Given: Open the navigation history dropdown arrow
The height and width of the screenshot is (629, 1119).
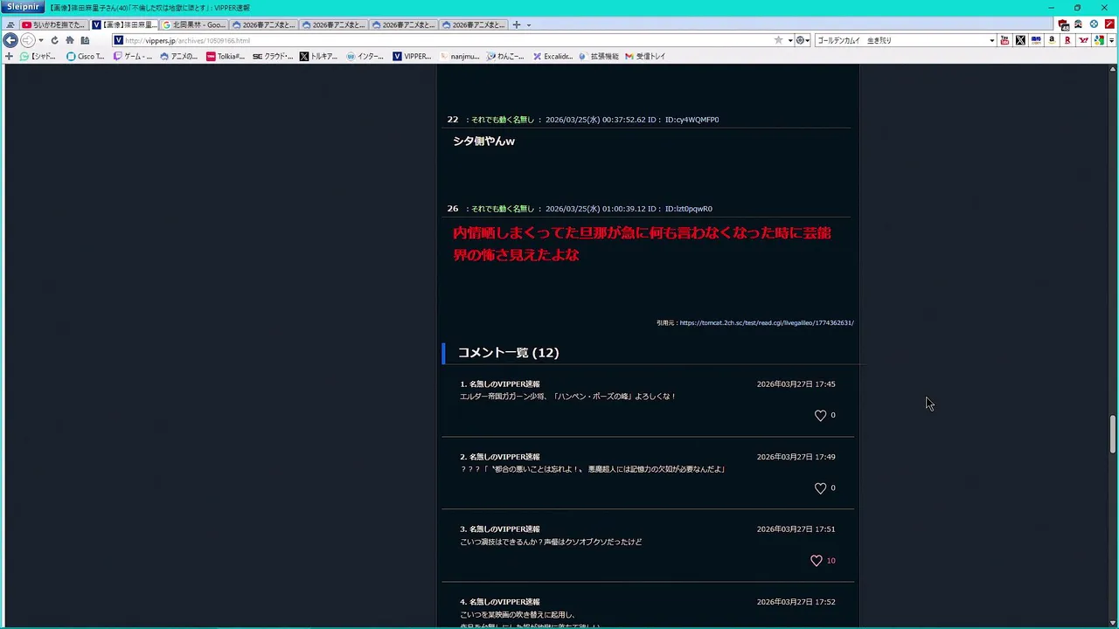Looking at the screenshot, I should pyautogui.click(x=40, y=41).
